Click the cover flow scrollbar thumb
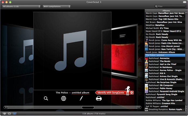188x116 pixels. (x=88, y=107)
